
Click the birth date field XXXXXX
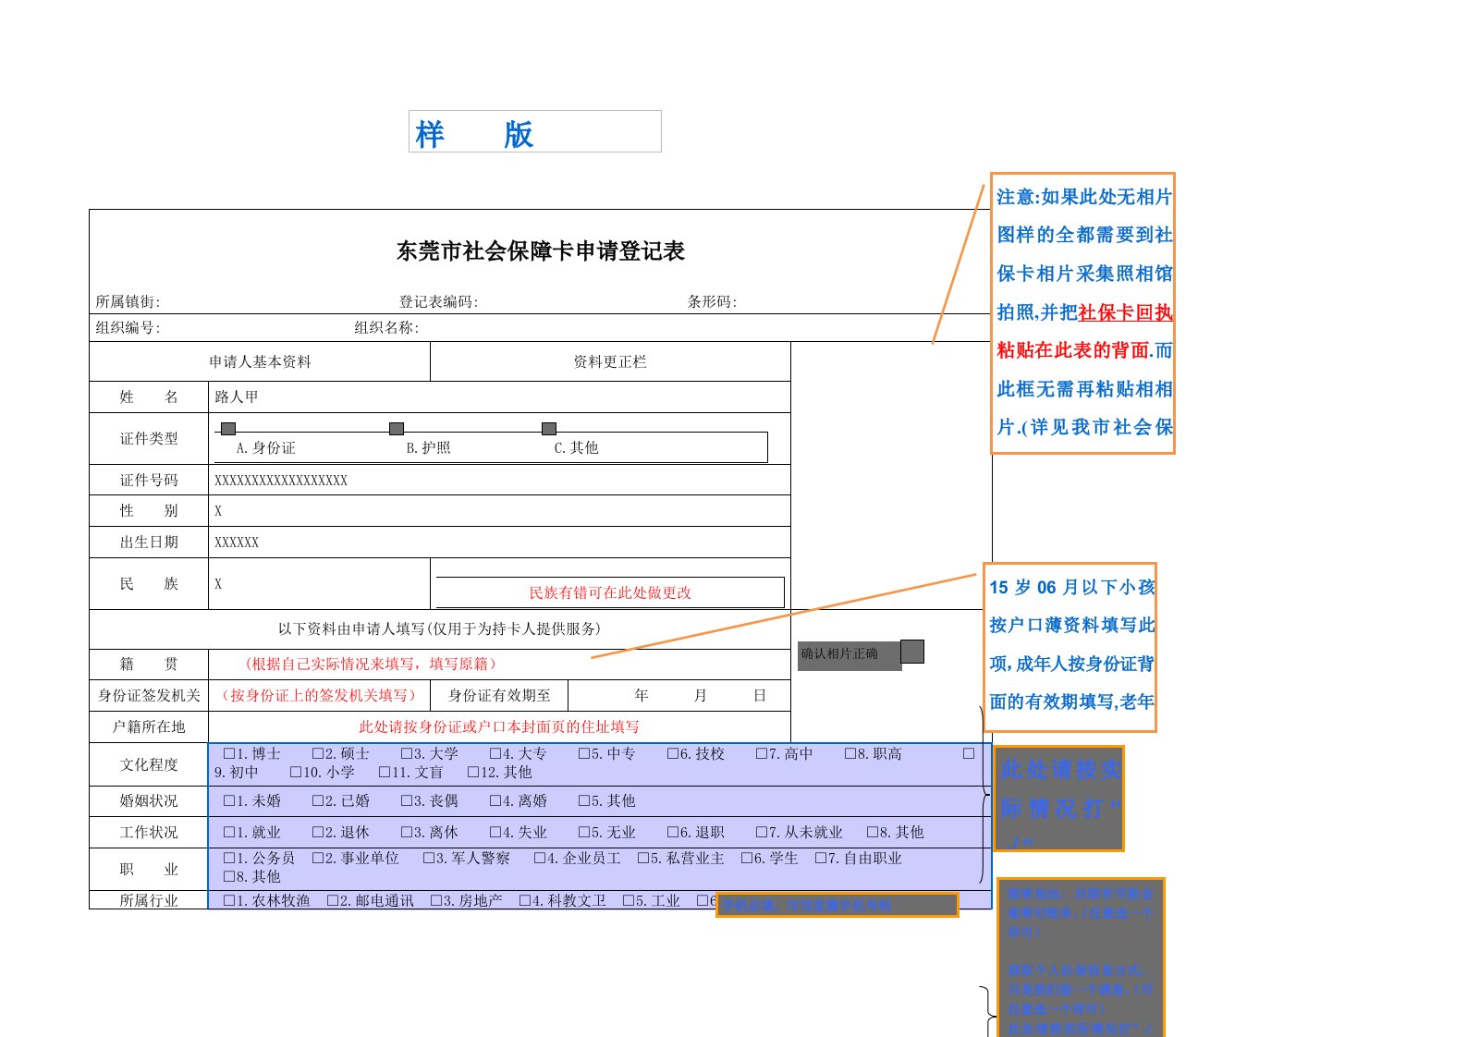pyautogui.click(x=499, y=543)
